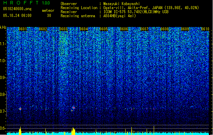Viewport: 213px width, 135px height.
Task: Click the 0.6 kHz axis label
Action: coord(3,128)
